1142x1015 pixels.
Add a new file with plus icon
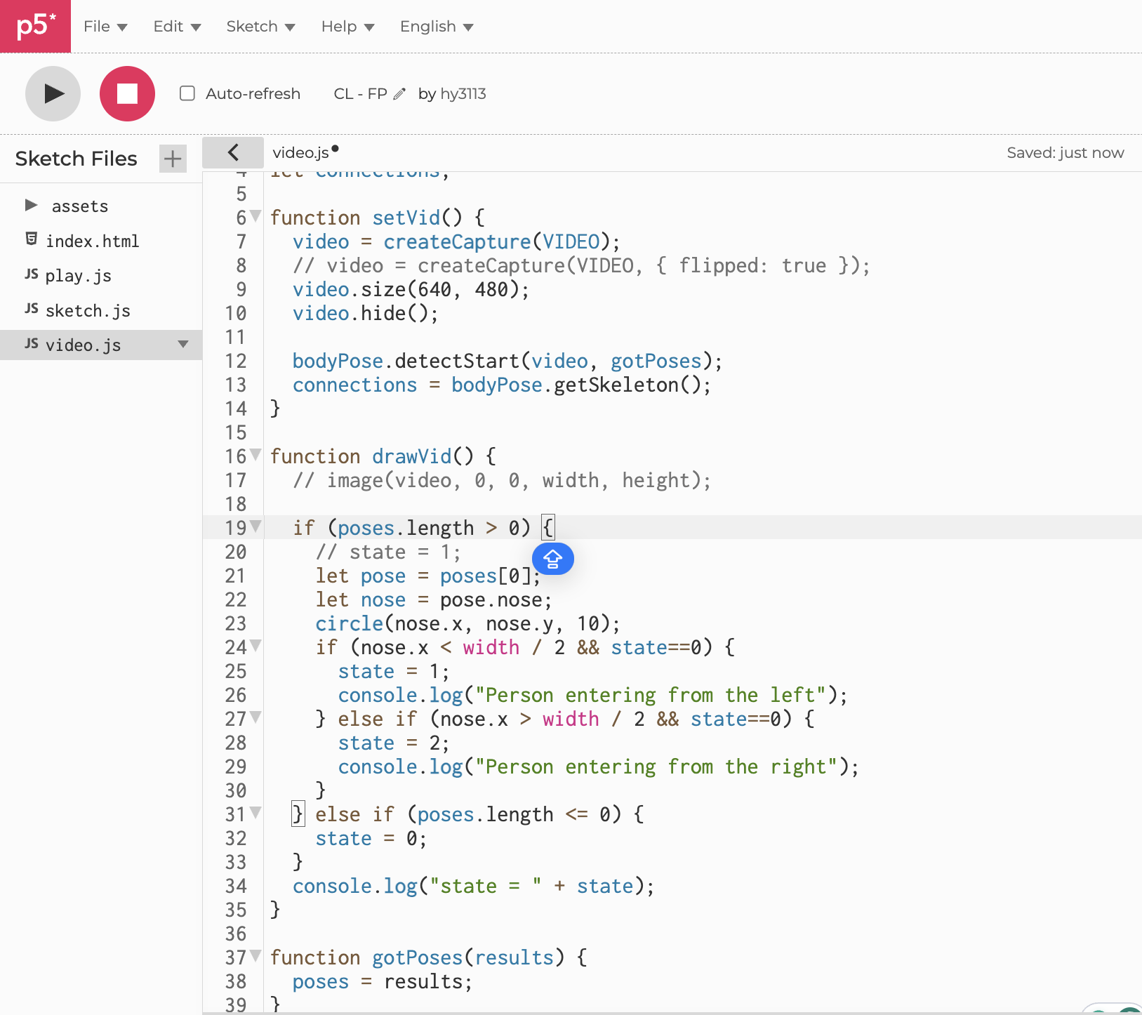173,159
